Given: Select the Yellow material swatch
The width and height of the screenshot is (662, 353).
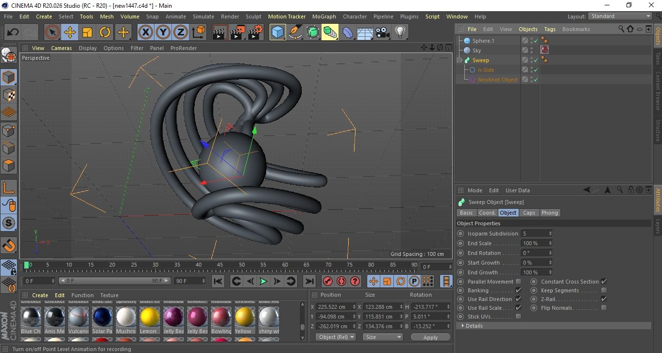Looking at the screenshot, I should (x=245, y=318).
